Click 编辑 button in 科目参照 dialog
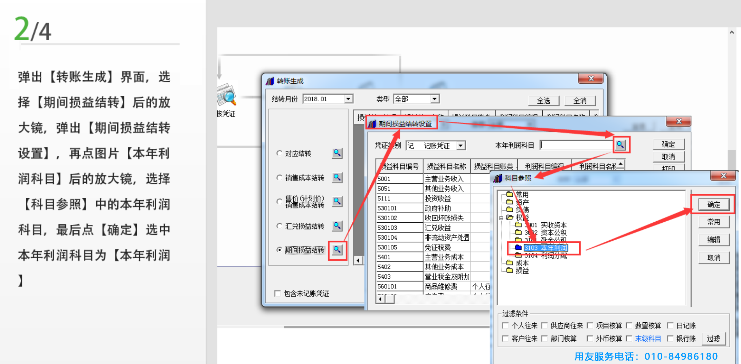 pos(714,240)
